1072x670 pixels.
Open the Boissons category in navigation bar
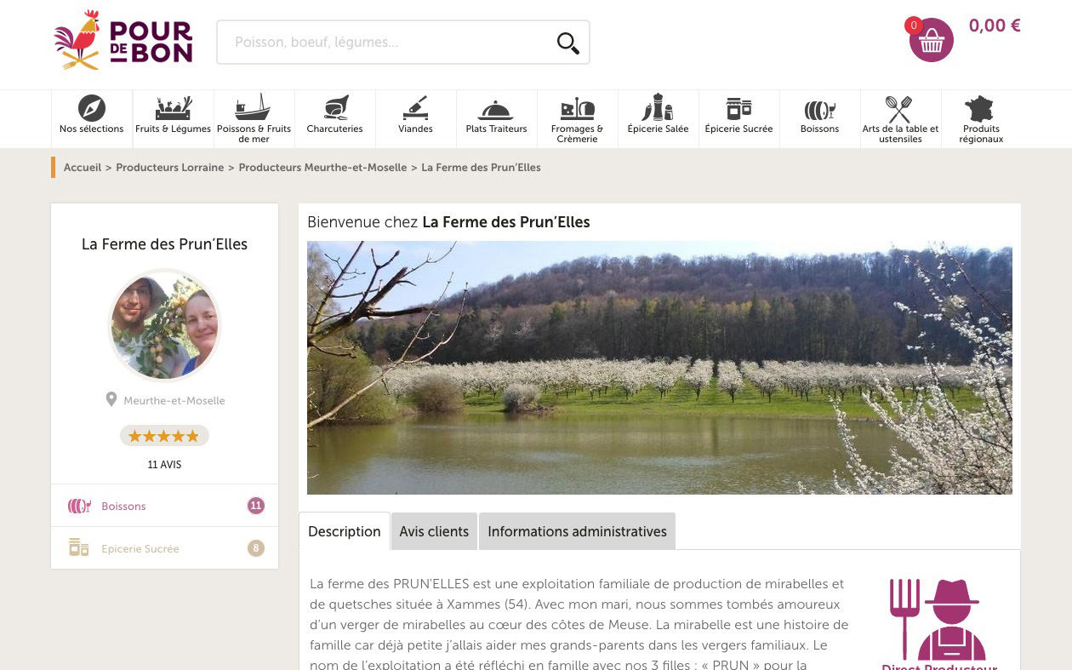coord(819,119)
